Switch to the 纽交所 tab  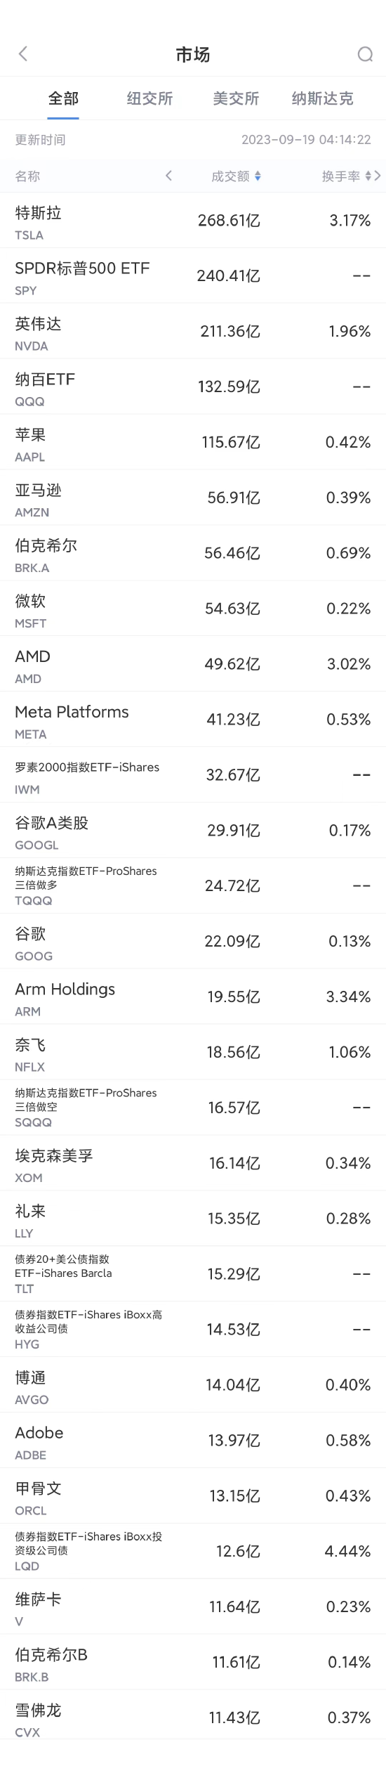pyautogui.click(x=149, y=98)
